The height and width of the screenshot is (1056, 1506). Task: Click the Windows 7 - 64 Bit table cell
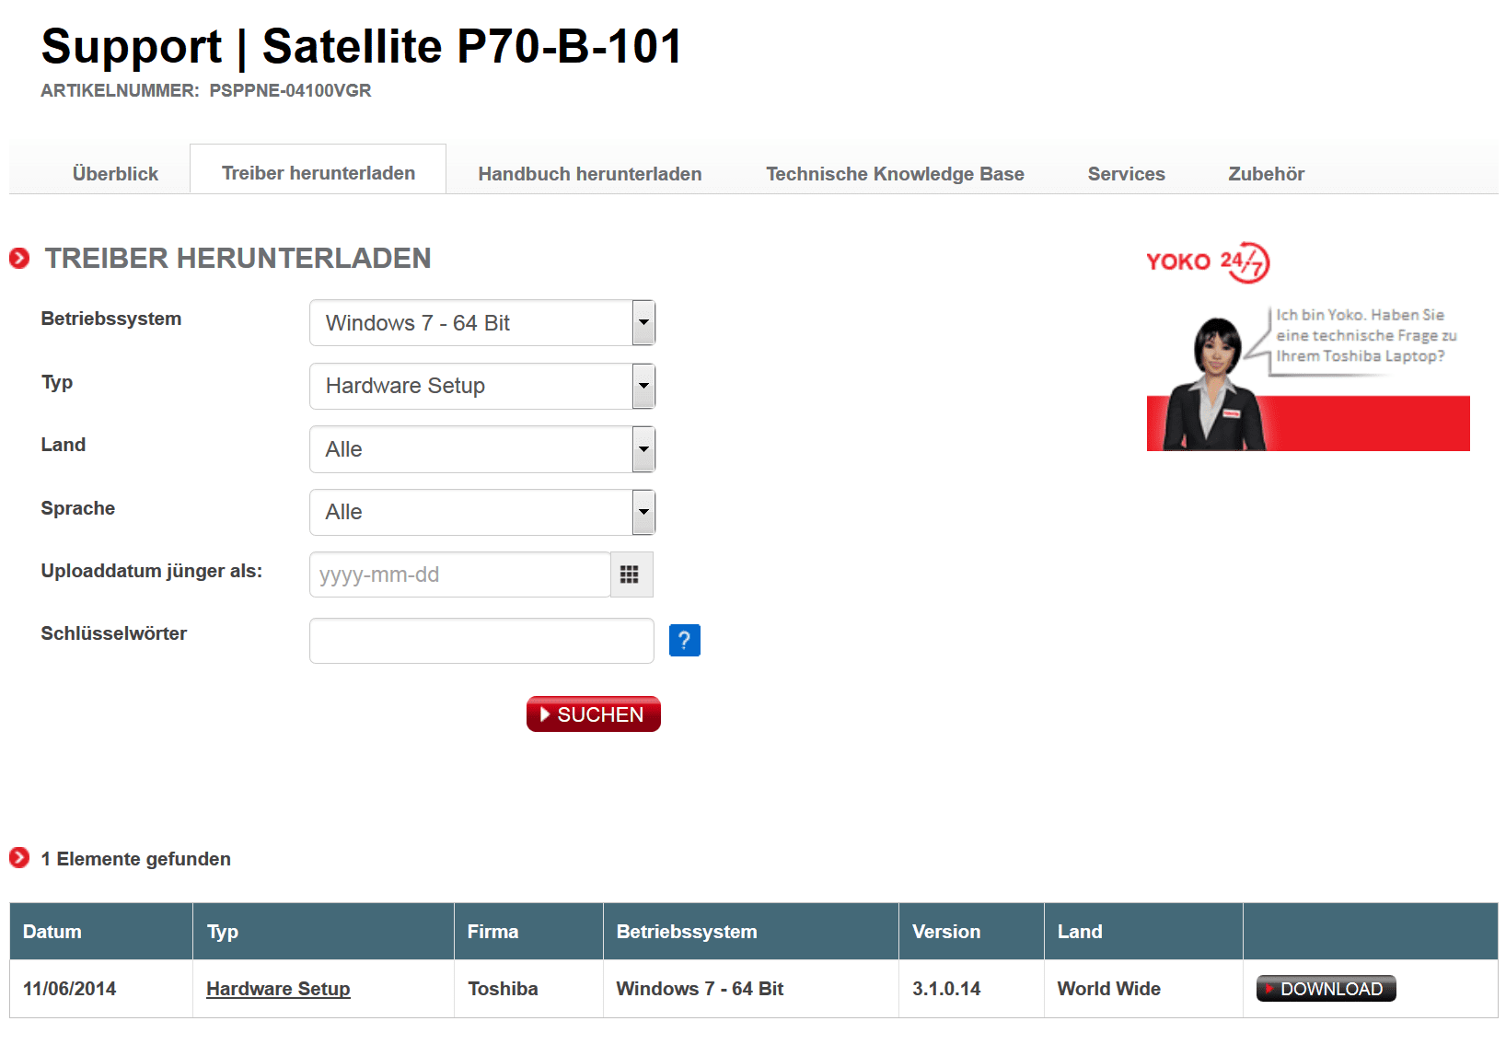pos(751,989)
